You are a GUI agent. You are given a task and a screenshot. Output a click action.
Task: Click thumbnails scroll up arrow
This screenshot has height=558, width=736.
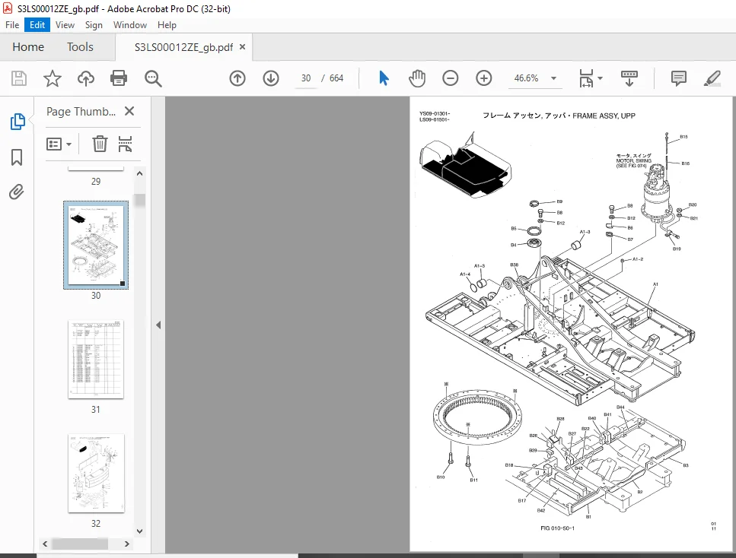(139, 173)
